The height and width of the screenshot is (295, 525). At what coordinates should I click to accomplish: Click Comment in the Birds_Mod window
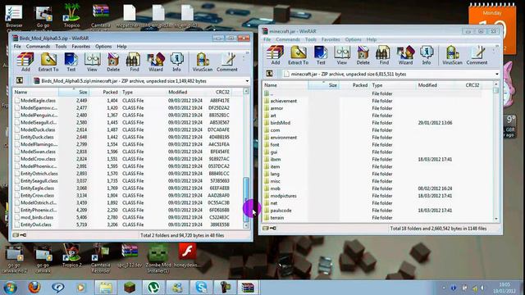pos(227,62)
